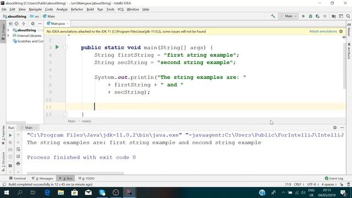Open the Event Log button

tap(334, 178)
